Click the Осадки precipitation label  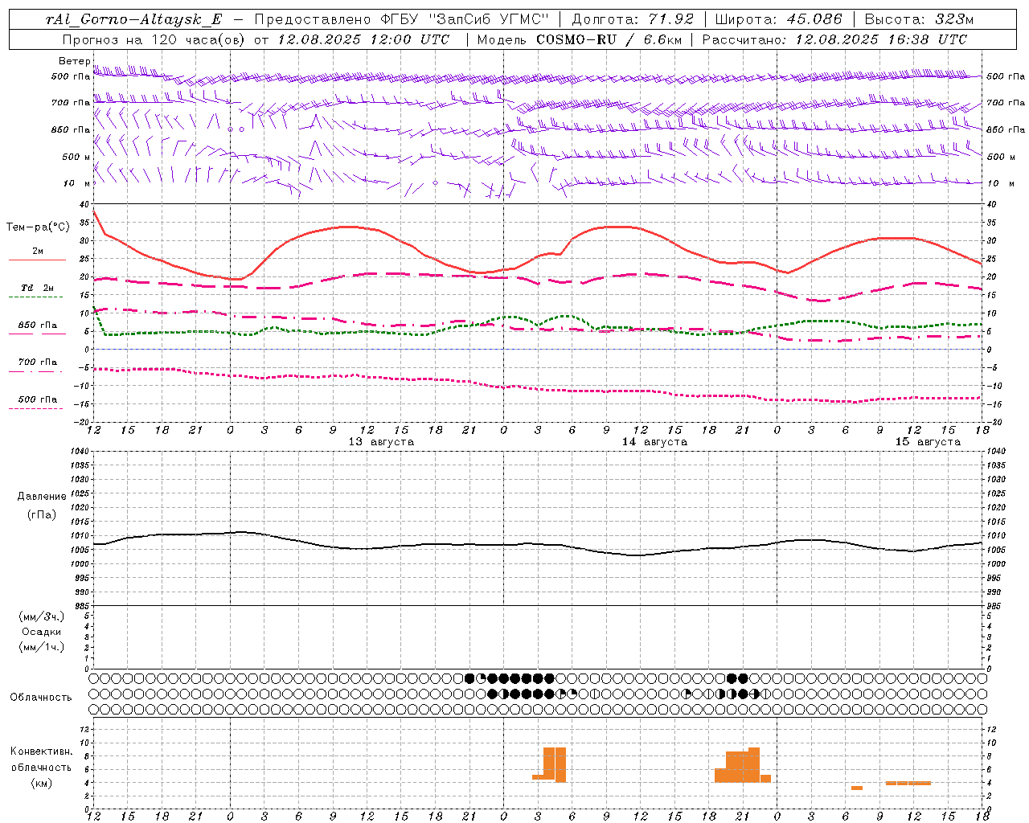coord(42,632)
